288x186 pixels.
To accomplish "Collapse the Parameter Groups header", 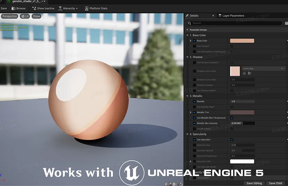I will pyautogui.click(x=187, y=30).
